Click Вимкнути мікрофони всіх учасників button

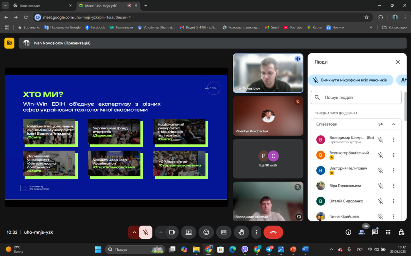click(x=351, y=80)
